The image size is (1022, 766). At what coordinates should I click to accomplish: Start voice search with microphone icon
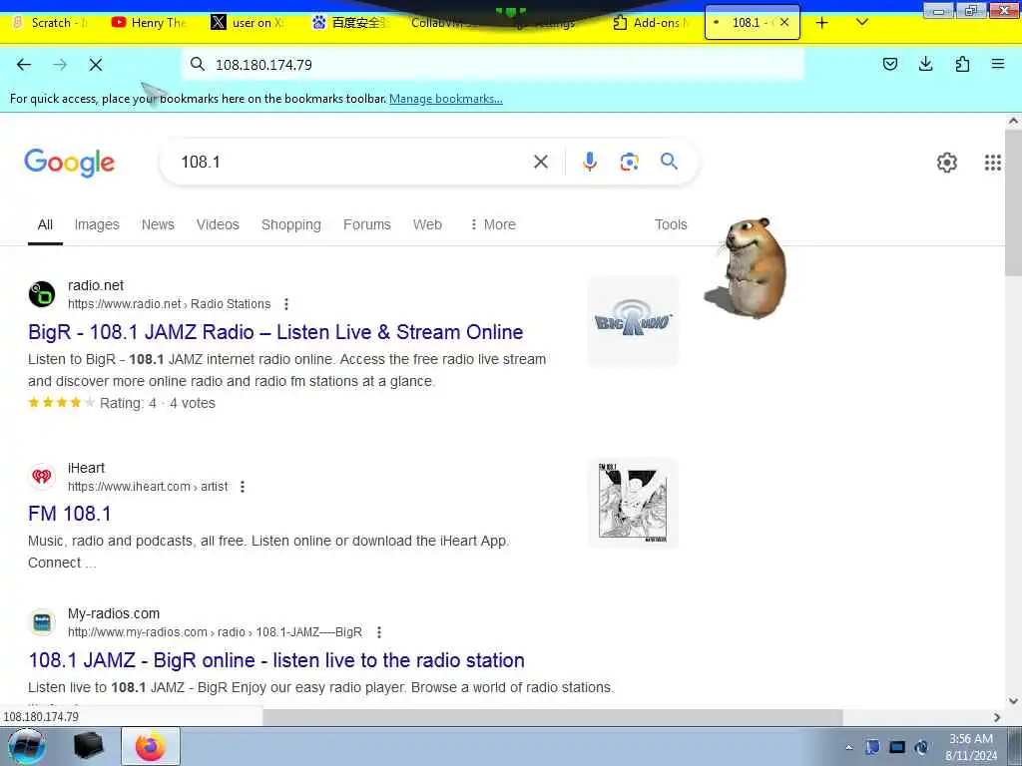click(589, 162)
